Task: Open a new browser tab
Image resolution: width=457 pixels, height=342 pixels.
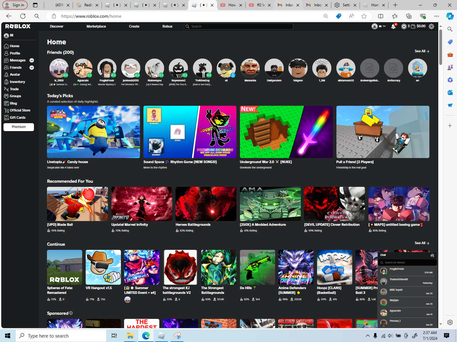Action: (395, 5)
